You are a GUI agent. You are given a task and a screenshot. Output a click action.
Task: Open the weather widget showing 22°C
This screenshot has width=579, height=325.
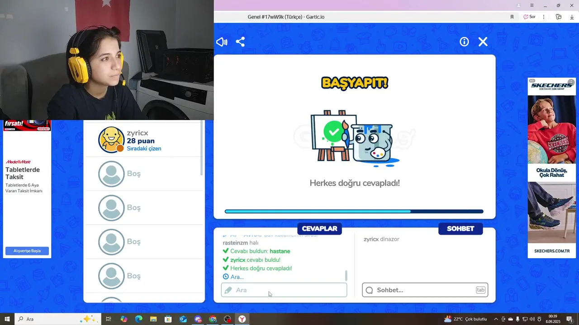(x=465, y=319)
